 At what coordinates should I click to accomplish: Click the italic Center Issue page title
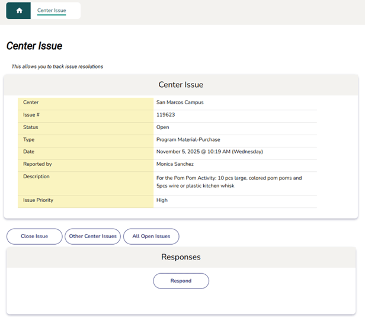coord(34,46)
